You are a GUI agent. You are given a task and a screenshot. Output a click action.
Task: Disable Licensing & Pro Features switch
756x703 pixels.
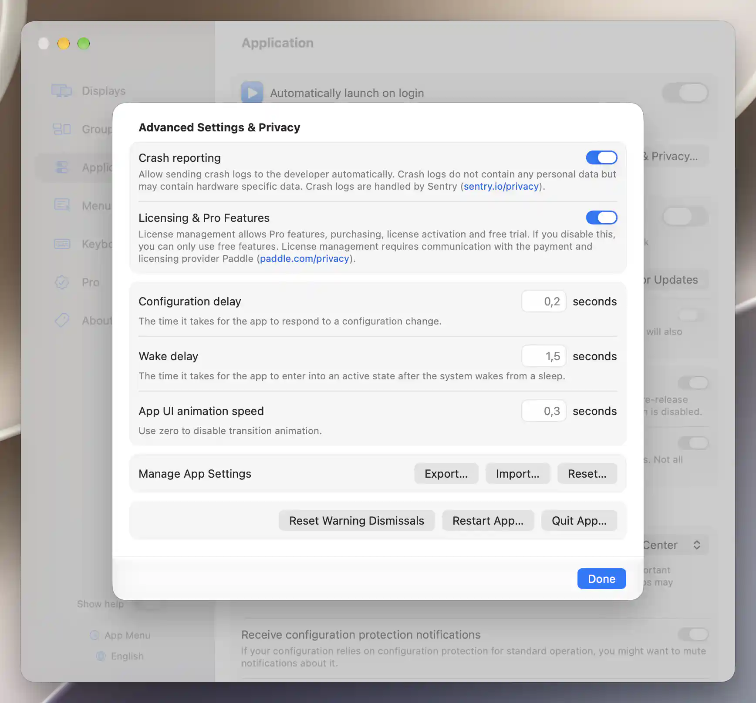coord(601,218)
